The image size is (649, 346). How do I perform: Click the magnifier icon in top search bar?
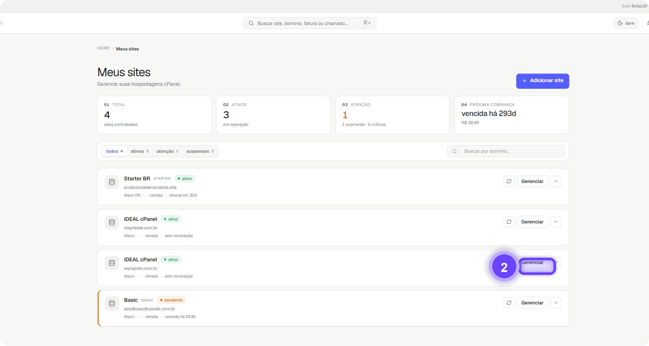tap(251, 23)
